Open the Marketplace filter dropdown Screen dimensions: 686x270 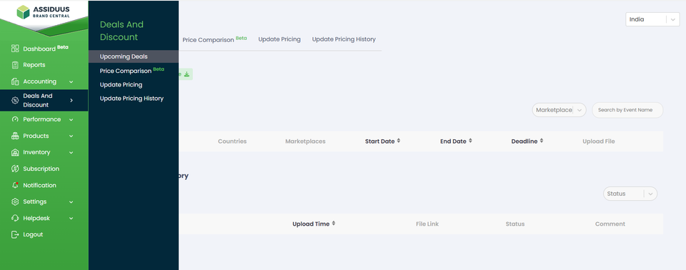[x=559, y=110]
